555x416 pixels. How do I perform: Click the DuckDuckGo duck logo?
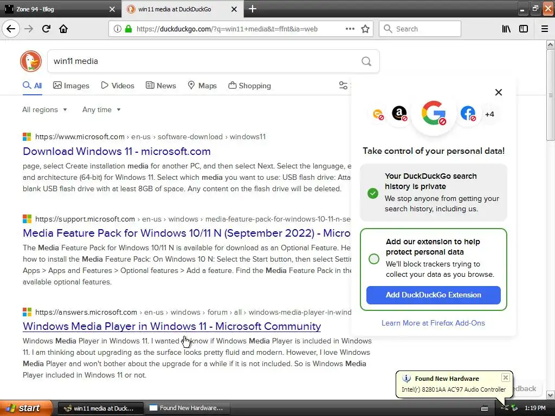pos(31,61)
